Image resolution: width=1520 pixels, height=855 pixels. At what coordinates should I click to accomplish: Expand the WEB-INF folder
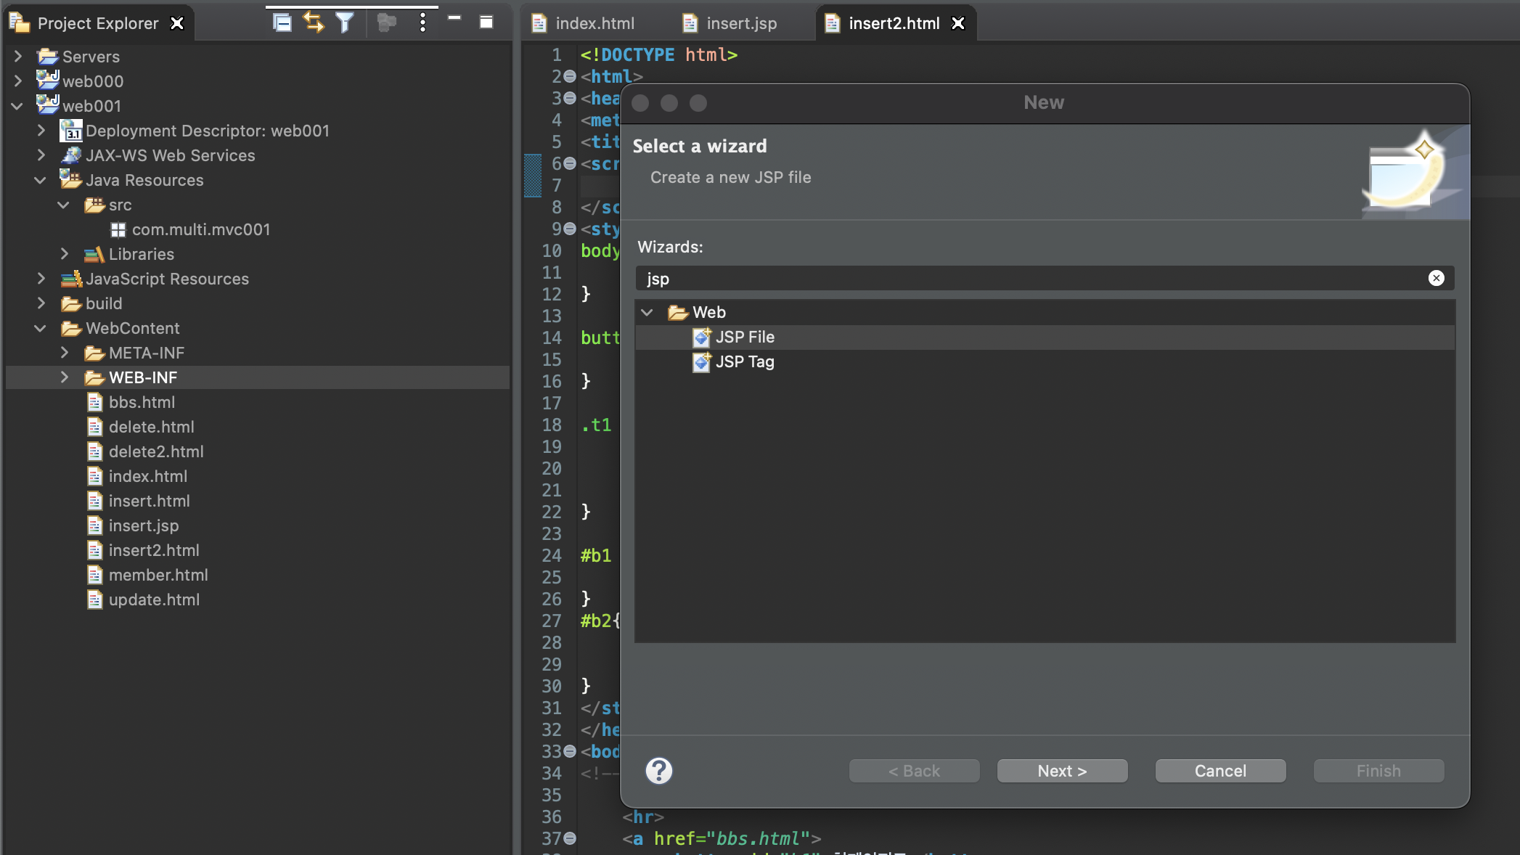pos(65,377)
